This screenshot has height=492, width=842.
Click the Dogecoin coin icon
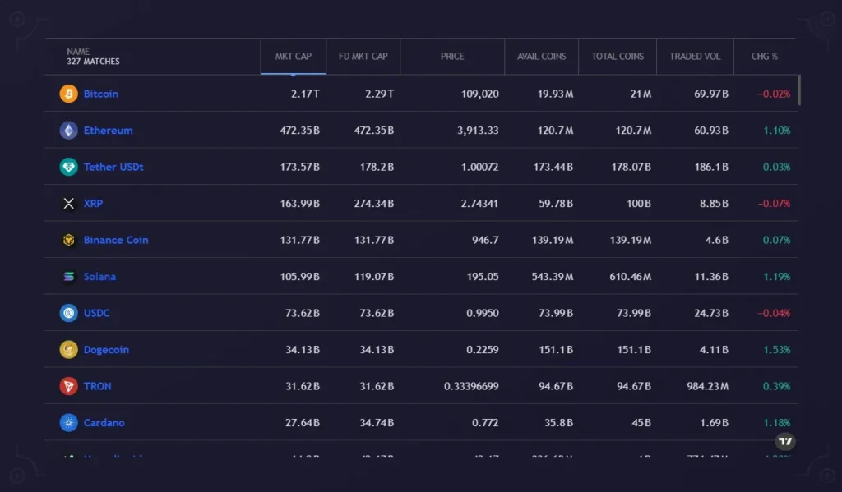pyautogui.click(x=69, y=349)
